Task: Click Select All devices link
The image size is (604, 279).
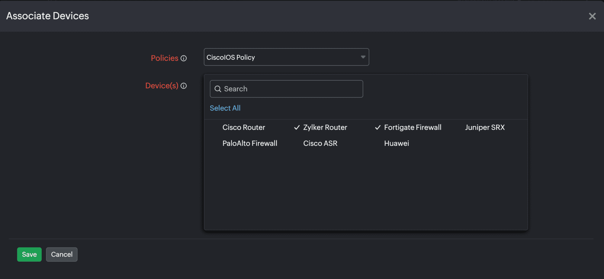Action: tap(225, 108)
